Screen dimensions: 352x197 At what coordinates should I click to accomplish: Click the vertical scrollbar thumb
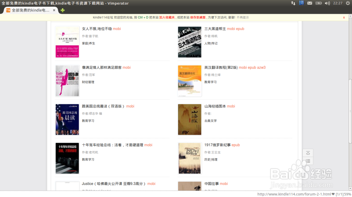tap(350, 111)
